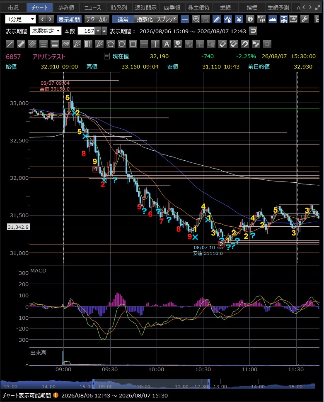Open the 業績 tab
Screen dimensions: 324x402
click(225, 8)
